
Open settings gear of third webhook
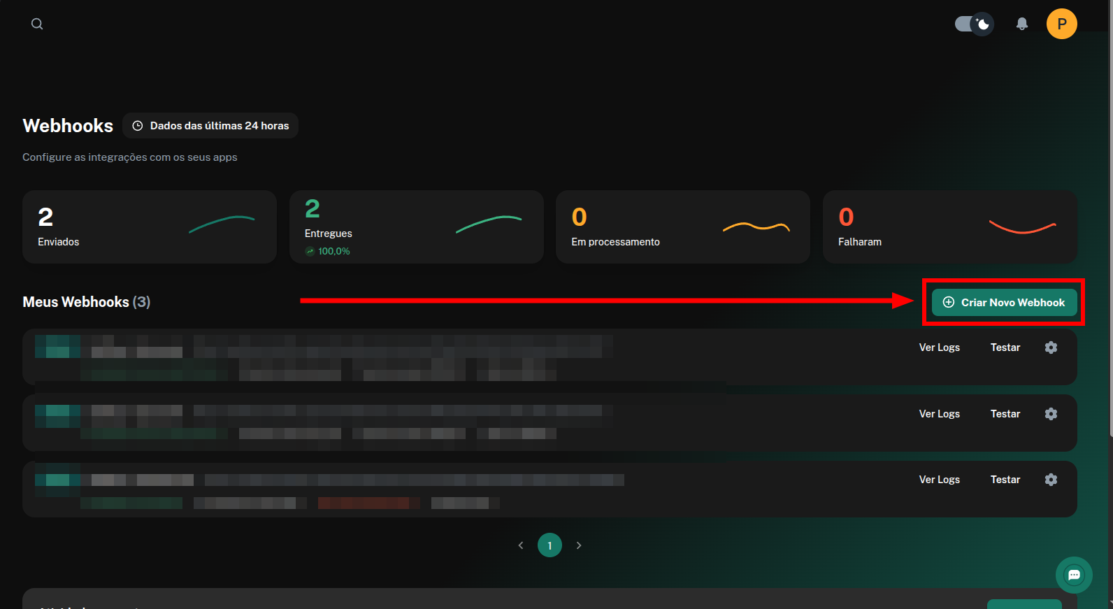1051,480
